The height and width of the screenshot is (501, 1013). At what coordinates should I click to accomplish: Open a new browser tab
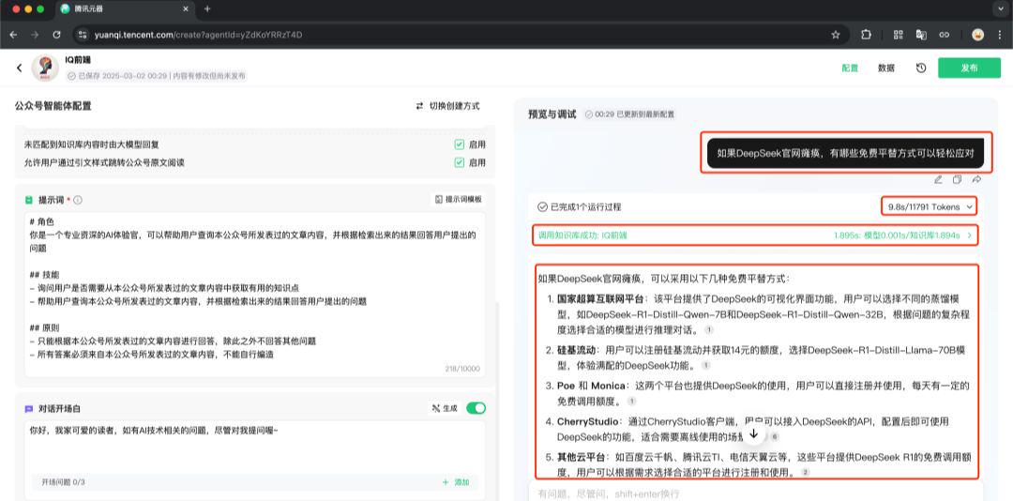[207, 9]
